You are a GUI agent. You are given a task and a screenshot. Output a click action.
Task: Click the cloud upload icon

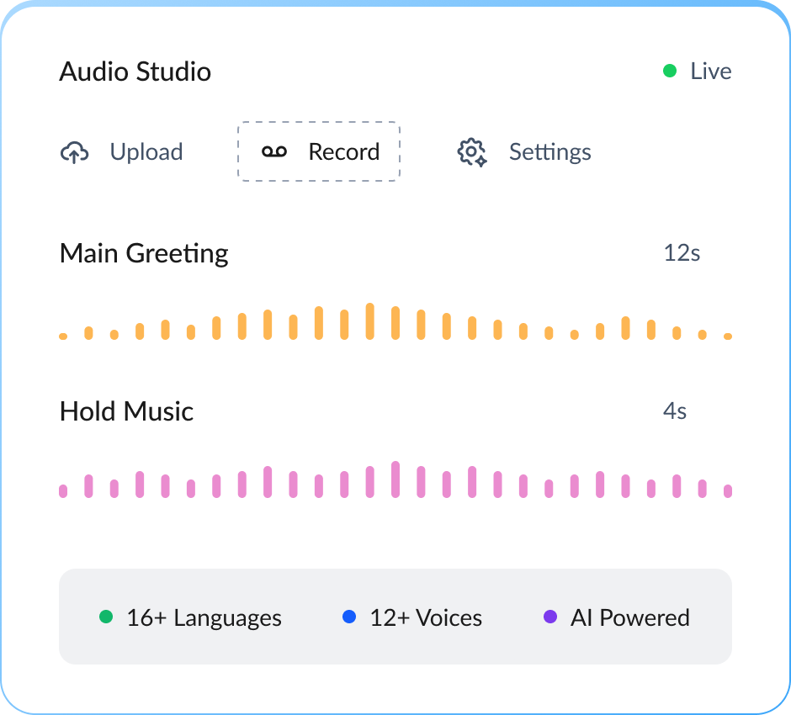pos(75,152)
